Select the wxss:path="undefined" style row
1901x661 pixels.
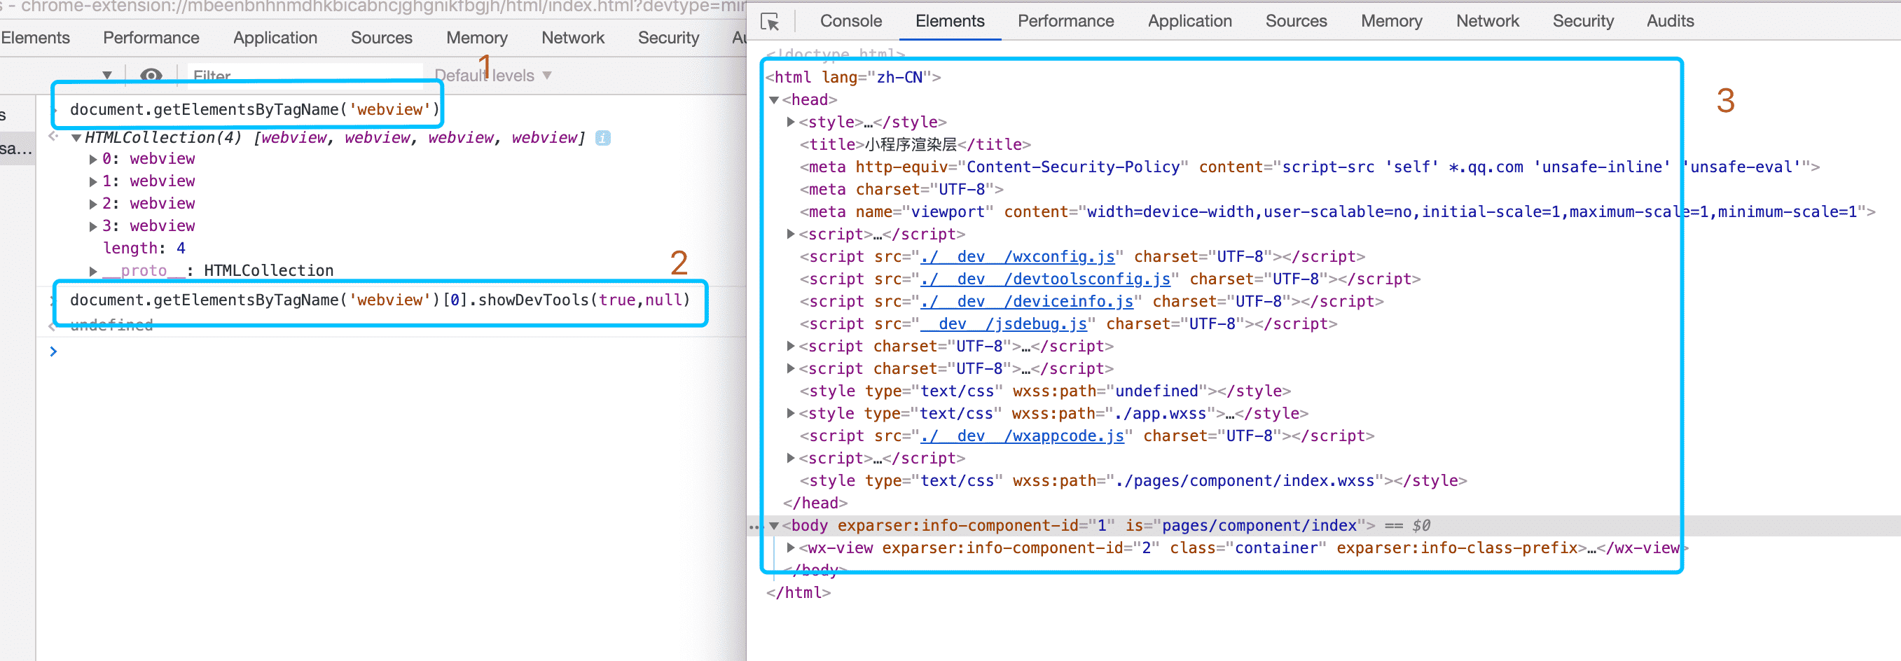click(x=1045, y=391)
